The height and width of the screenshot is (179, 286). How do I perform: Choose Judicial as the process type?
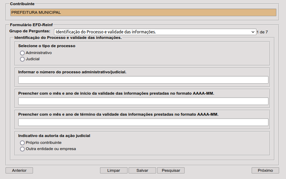click(x=23, y=59)
